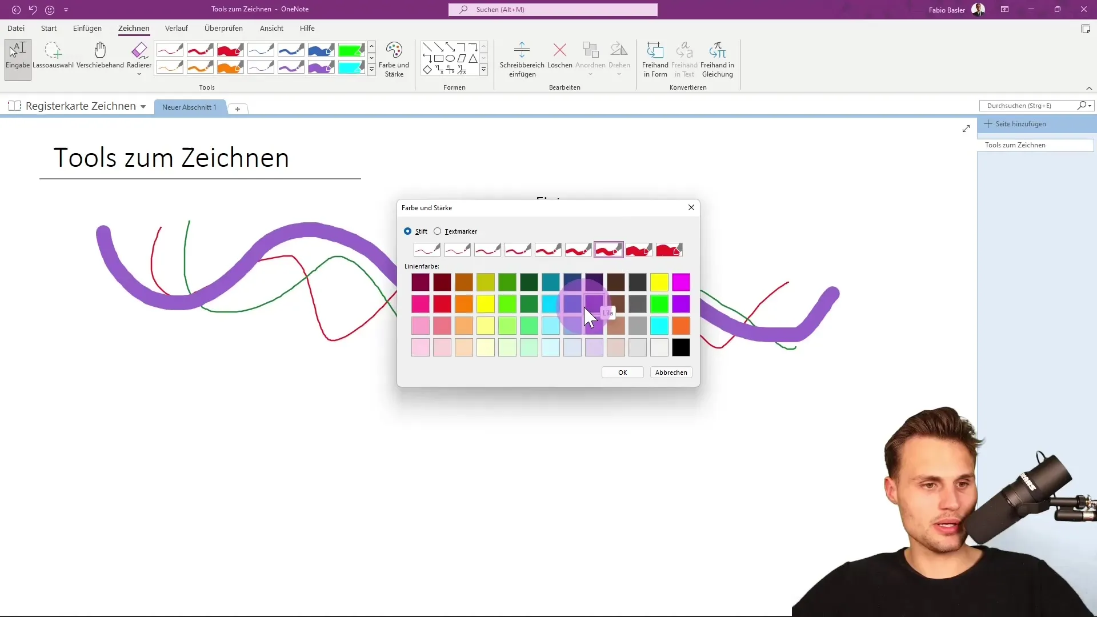Image resolution: width=1097 pixels, height=617 pixels.
Task: Open search scope dropdown in Durchsuchen box
Action: pyautogui.click(x=1090, y=106)
